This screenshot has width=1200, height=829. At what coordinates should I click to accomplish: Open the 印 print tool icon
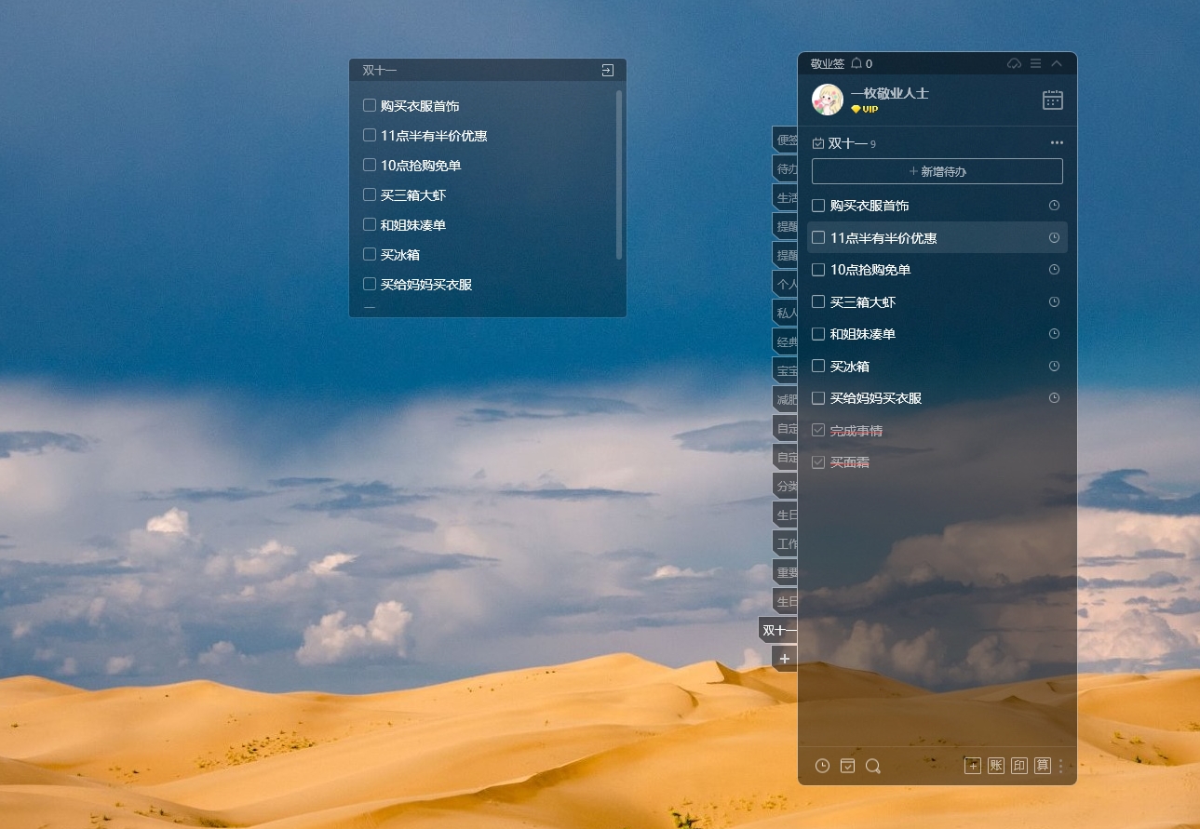tap(1019, 766)
